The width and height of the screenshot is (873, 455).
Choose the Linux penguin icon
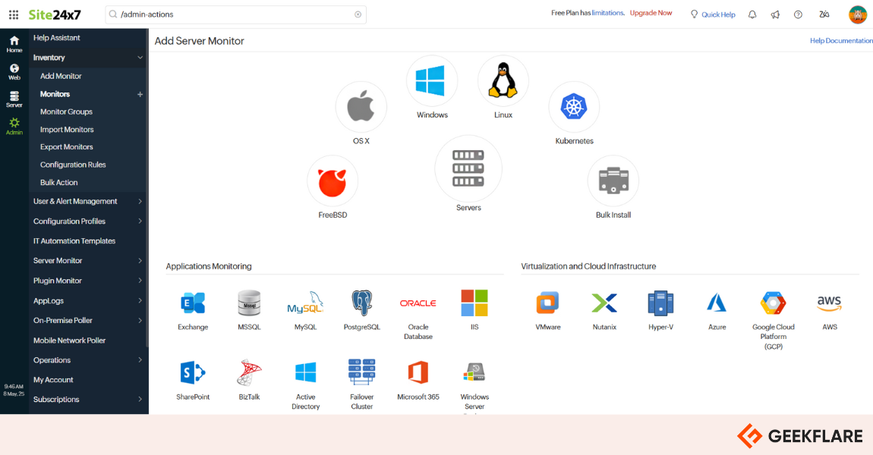coord(503,80)
